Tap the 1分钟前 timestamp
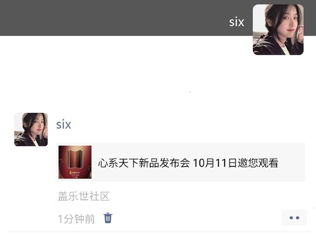This screenshot has width=316, height=235. pyautogui.click(x=76, y=219)
